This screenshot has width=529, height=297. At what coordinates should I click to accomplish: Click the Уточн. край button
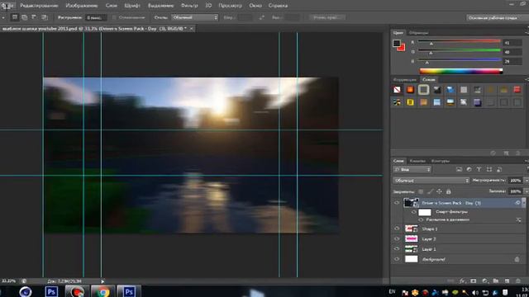coord(327,17)
